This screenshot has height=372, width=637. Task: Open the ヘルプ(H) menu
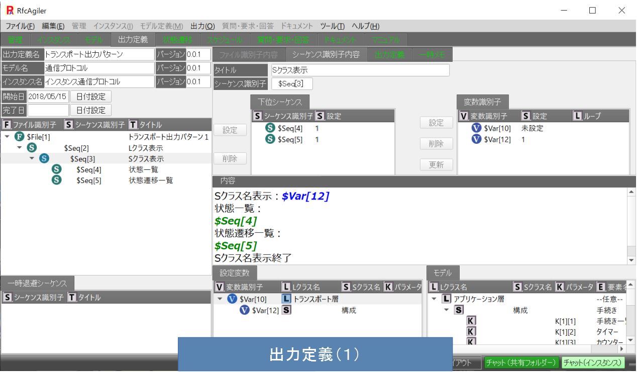[x=366, y=26]
